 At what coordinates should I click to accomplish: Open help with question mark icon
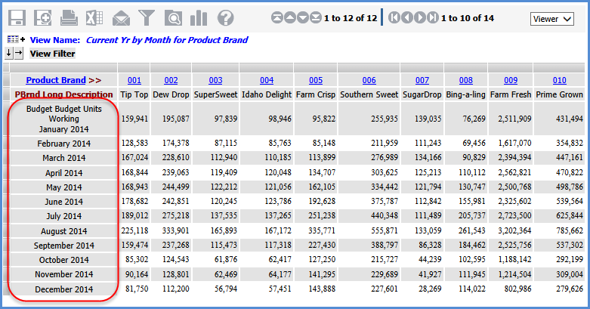coord(225,17)
